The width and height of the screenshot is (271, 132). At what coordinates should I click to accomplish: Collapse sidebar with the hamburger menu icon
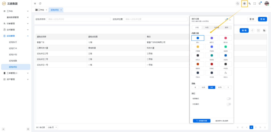pyautogui.click(x=35, y=4)
